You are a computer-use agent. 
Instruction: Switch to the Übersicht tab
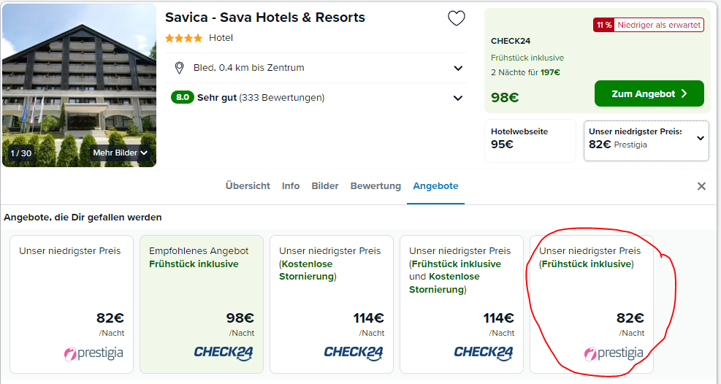click(x=248, y=186)
